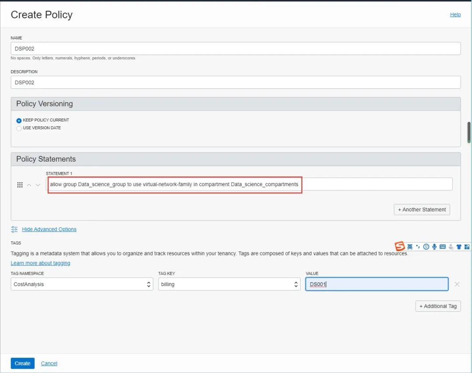Image resolution: width=472 pixels, height=373 pixels.
Task: Click the Sogou input method logo
Action: [x=400, y=247]
